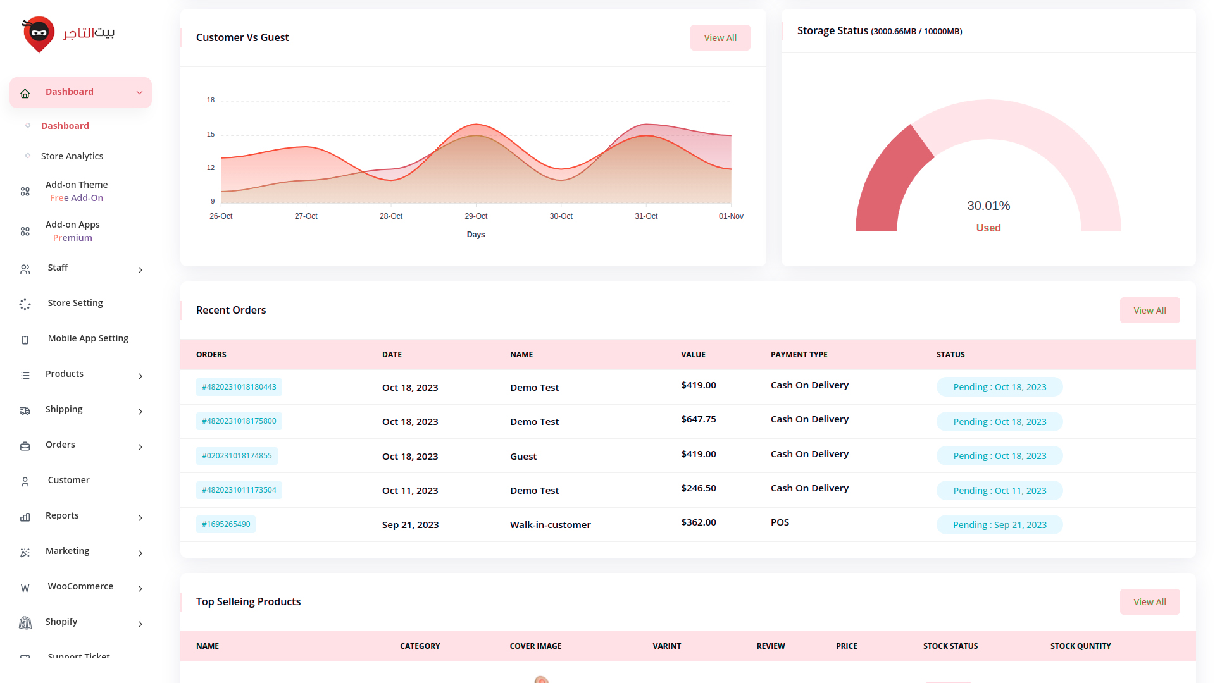Click the Staff people icon

(x=25, y=269)
